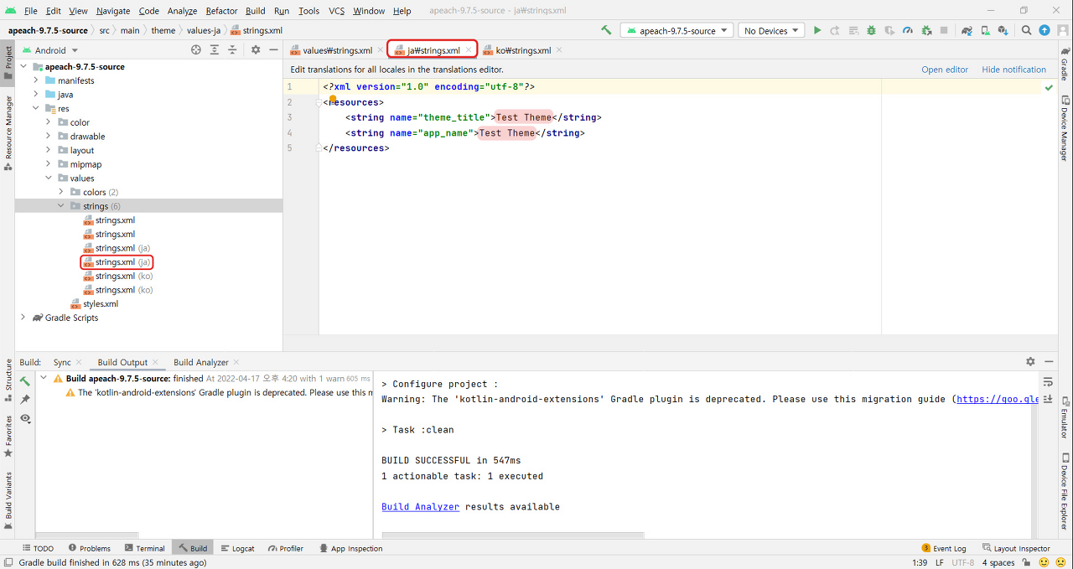Click the Apply Changes and Restart Activity icon
Image resolution: width=1073 pixels, height=569 pixels.
(835, 30)
